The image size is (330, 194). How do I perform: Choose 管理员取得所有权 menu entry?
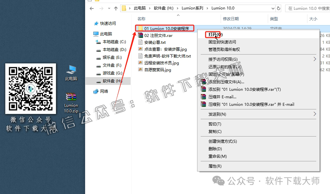click(x=224, y=50)
